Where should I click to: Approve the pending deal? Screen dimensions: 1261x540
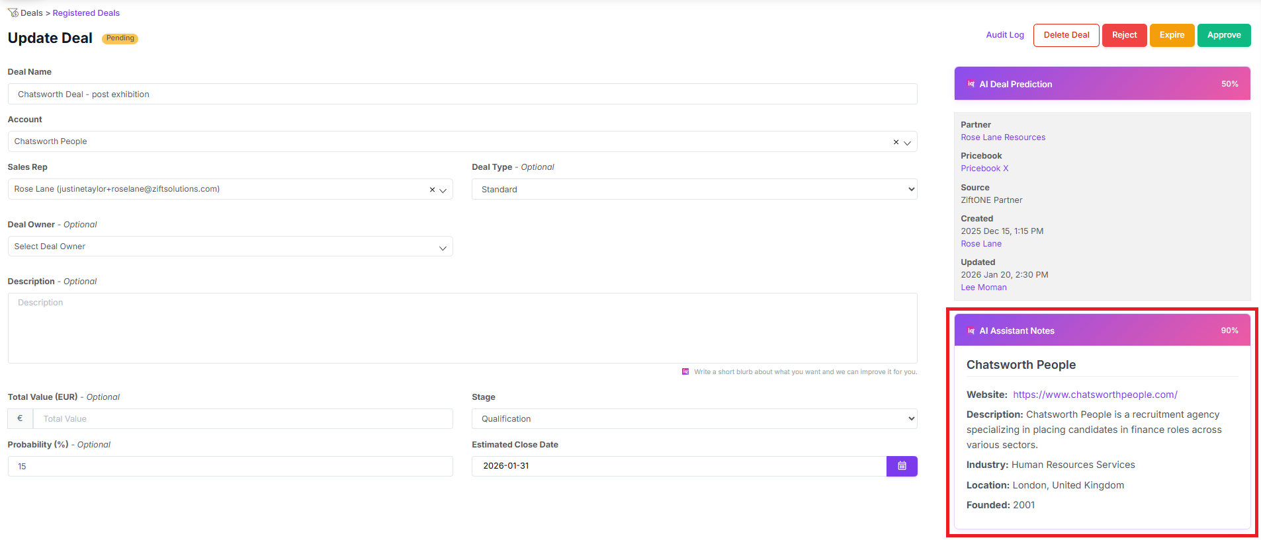click(x=1223, y=35)
